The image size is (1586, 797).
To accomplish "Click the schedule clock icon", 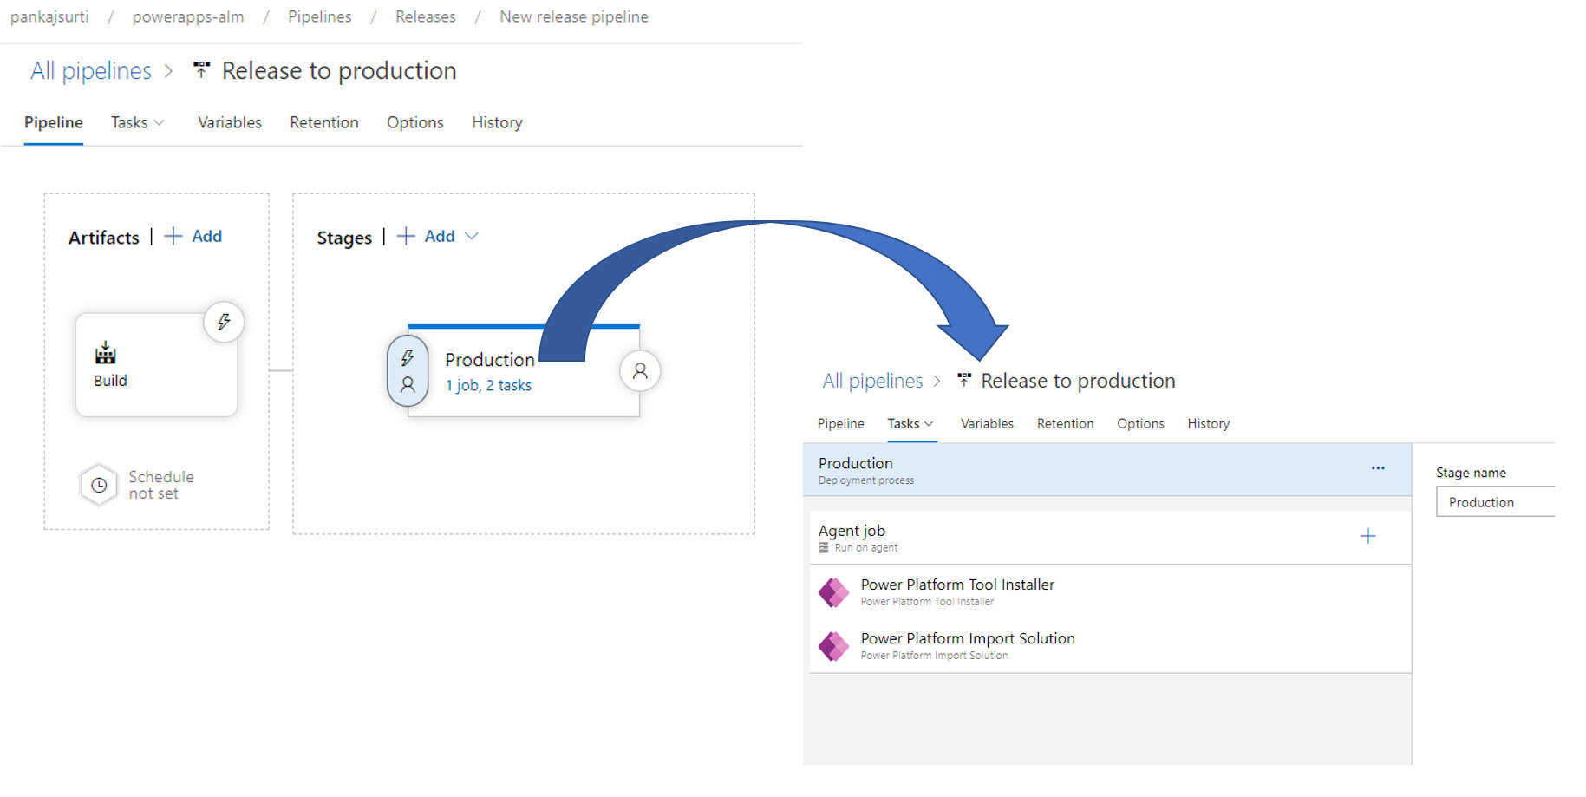I will click(x=100, y=485).
